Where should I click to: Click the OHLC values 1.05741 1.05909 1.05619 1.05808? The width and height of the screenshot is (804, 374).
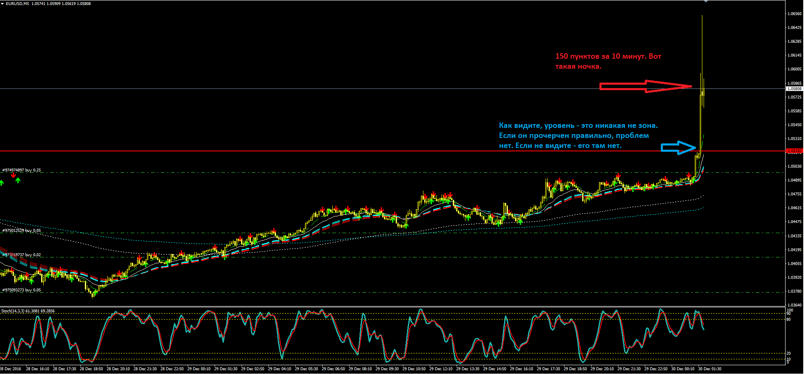coord(61,4)
